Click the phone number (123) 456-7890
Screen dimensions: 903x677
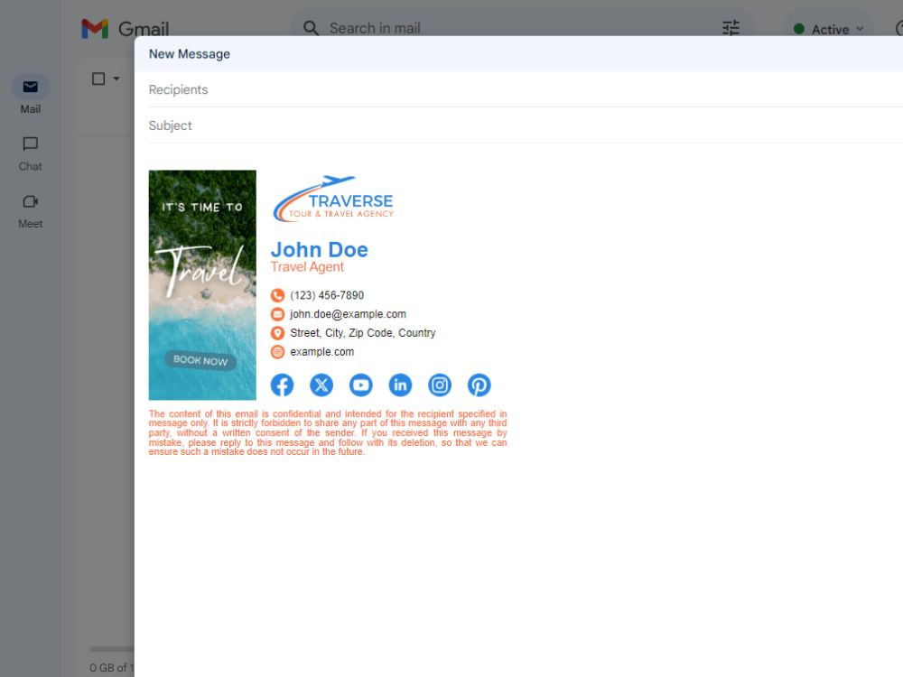pyautogui.click(x=327, y=295)
